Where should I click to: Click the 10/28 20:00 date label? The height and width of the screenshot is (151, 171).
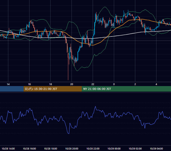[72, 148]
